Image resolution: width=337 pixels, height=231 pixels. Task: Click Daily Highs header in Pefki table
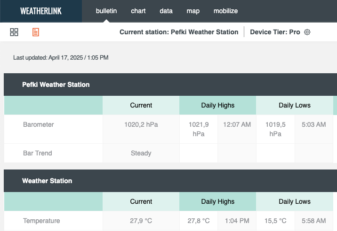click(218, 105)
